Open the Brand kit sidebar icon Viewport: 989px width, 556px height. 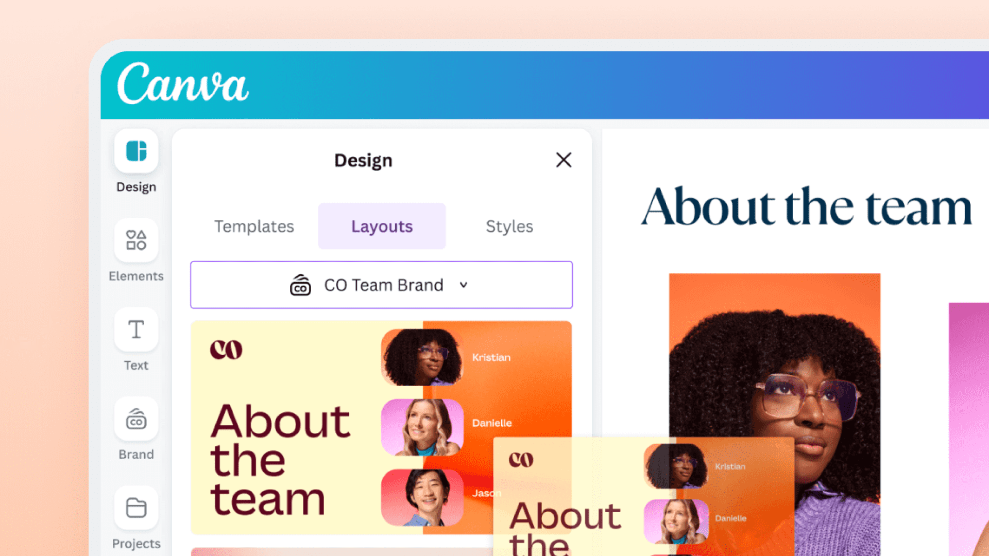pyautogui.click(x=136, y=419)
